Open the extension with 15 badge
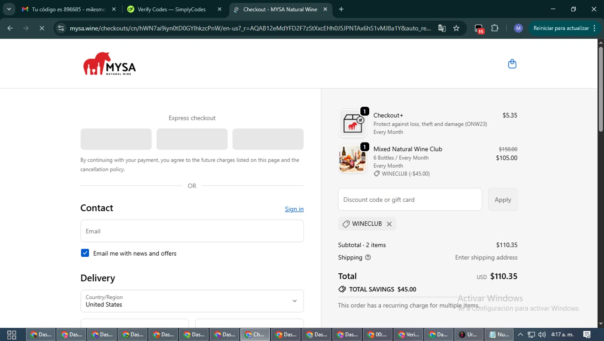604x341 pixels. 479,29
